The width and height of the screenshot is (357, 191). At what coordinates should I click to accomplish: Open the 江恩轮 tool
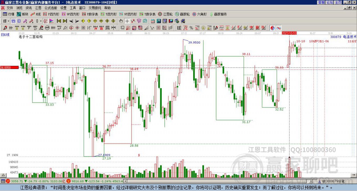click(166, 14)
